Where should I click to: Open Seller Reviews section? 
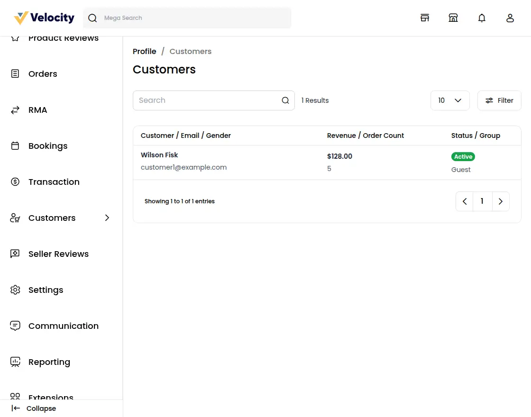click(58, 254)
